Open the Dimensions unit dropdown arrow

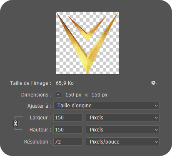point(58,95)
